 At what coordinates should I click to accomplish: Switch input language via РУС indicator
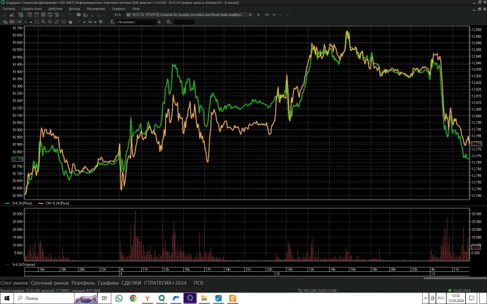(441, 298)
